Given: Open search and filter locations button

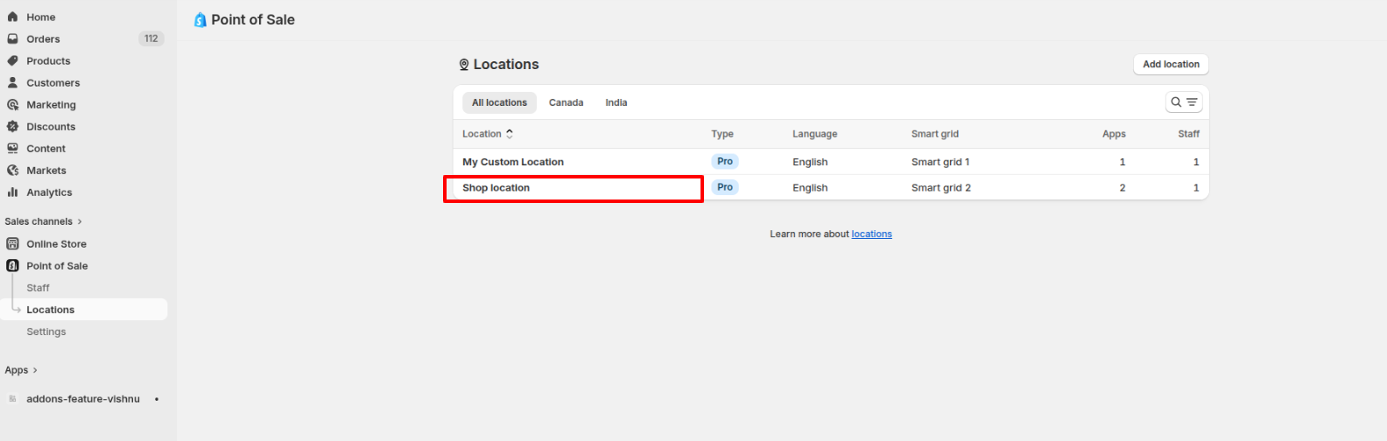Looking at the screenshot, I should coord(1183,102).
